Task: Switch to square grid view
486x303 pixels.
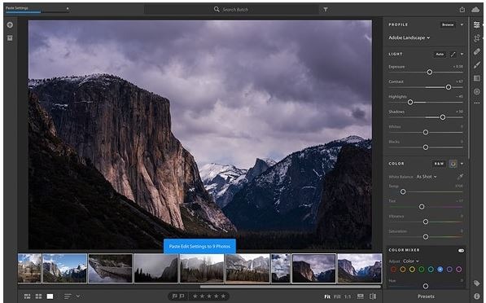Action: coord(38,296)
